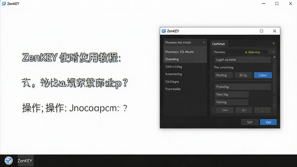Maximize the ZenKEY dialog window
The width and height of the screenshot is (297, 167).
(261, 31)
